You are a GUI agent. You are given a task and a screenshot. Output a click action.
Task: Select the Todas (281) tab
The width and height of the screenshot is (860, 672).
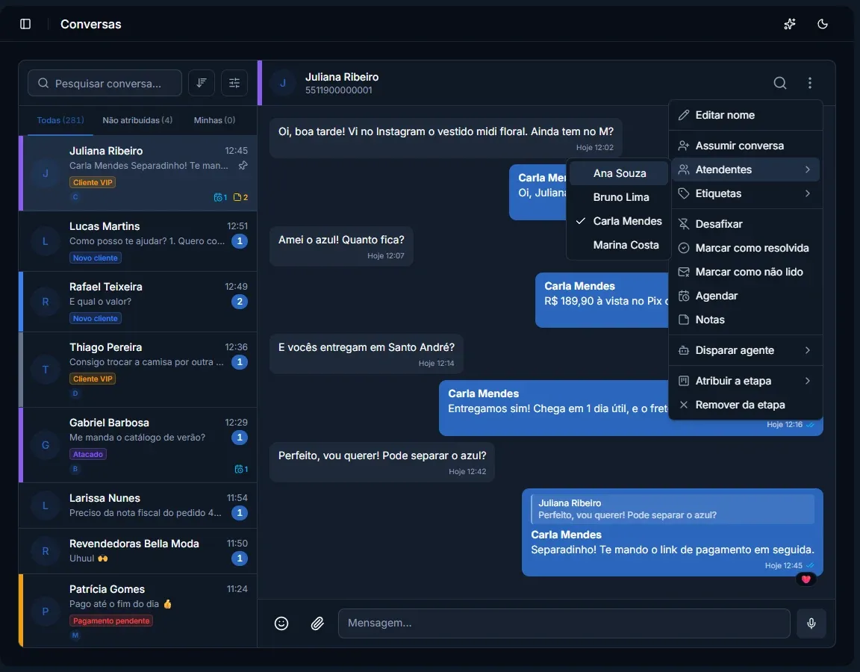60,120
